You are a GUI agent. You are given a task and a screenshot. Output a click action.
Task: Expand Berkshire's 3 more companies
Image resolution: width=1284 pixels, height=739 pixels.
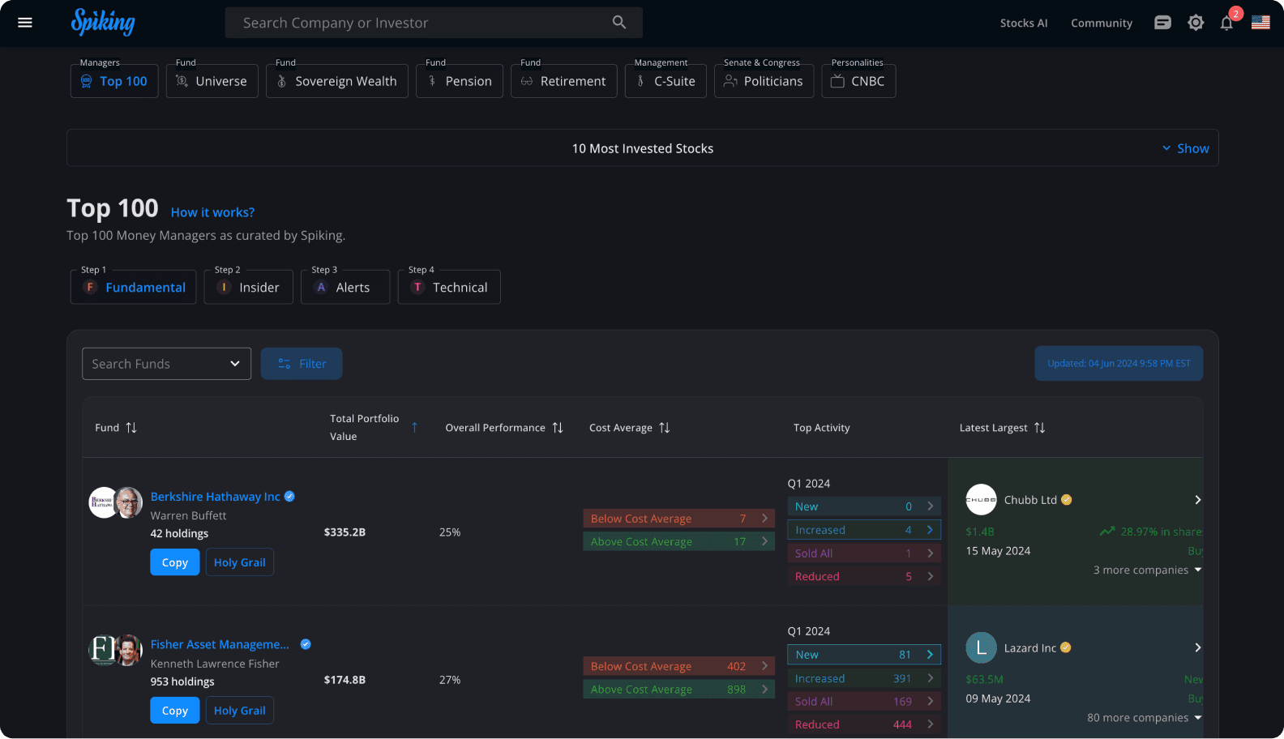(1147, 570)
